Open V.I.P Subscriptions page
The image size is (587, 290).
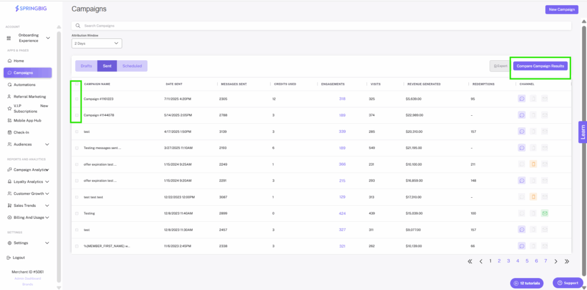(x=28, y=108)
